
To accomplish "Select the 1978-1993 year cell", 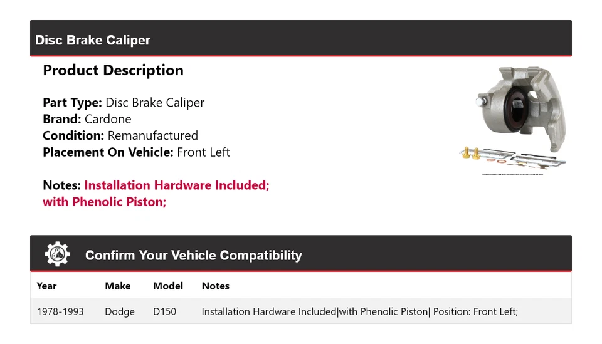I will 60,311.
